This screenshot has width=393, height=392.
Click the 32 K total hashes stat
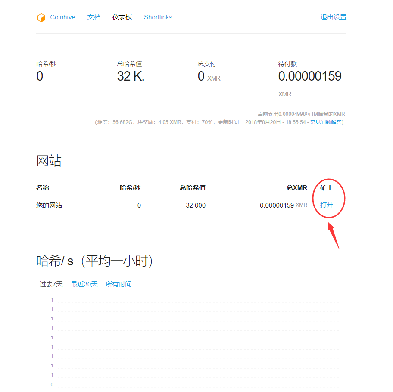pyautogui.click(x=130, y=76)
